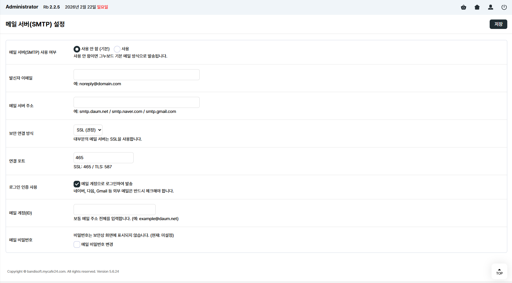Click the 저장 save button
512x283 pixels.
point(498,24)
